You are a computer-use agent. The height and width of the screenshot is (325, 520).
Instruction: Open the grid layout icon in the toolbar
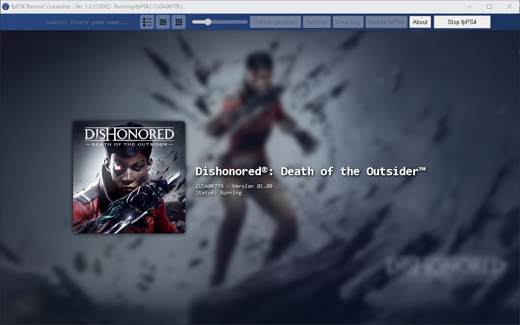pos(179,21)
